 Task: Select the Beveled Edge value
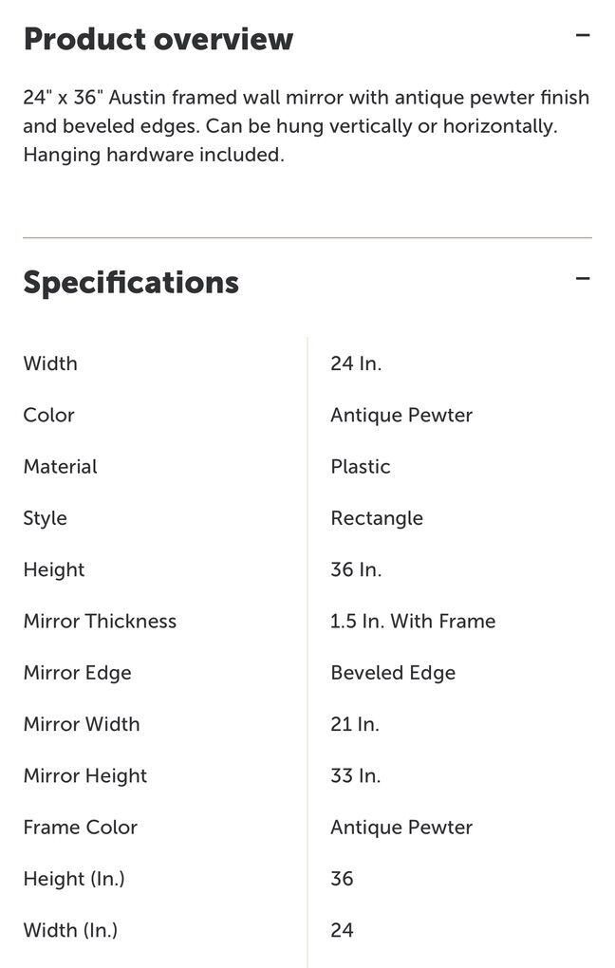393,672
